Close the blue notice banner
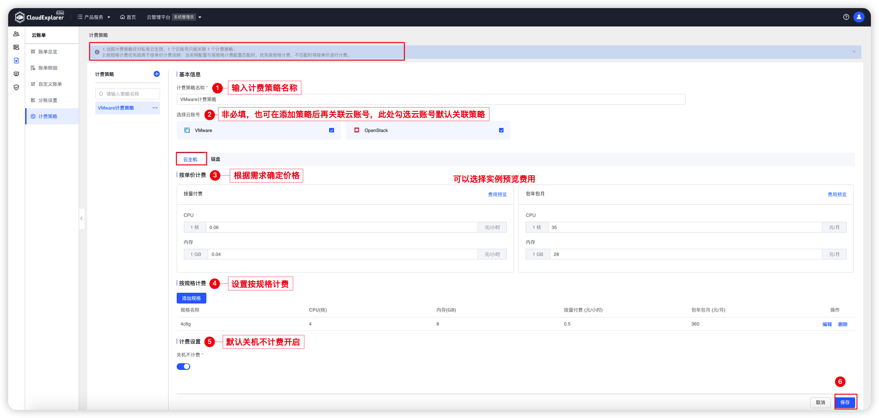Viewport: 879px width, 418px height. pyautogui.click(x=854, y=52)
